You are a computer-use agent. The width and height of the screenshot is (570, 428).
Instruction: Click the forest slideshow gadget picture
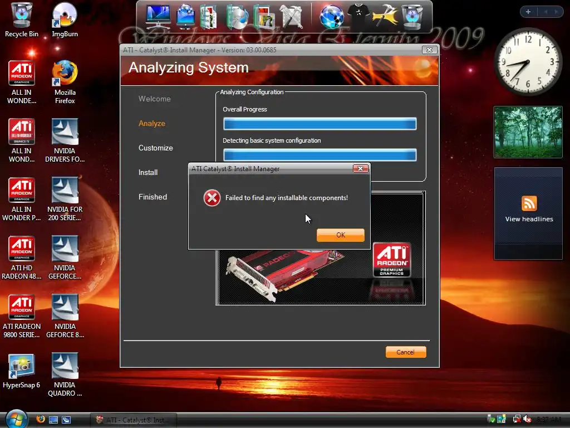(528, 132)
